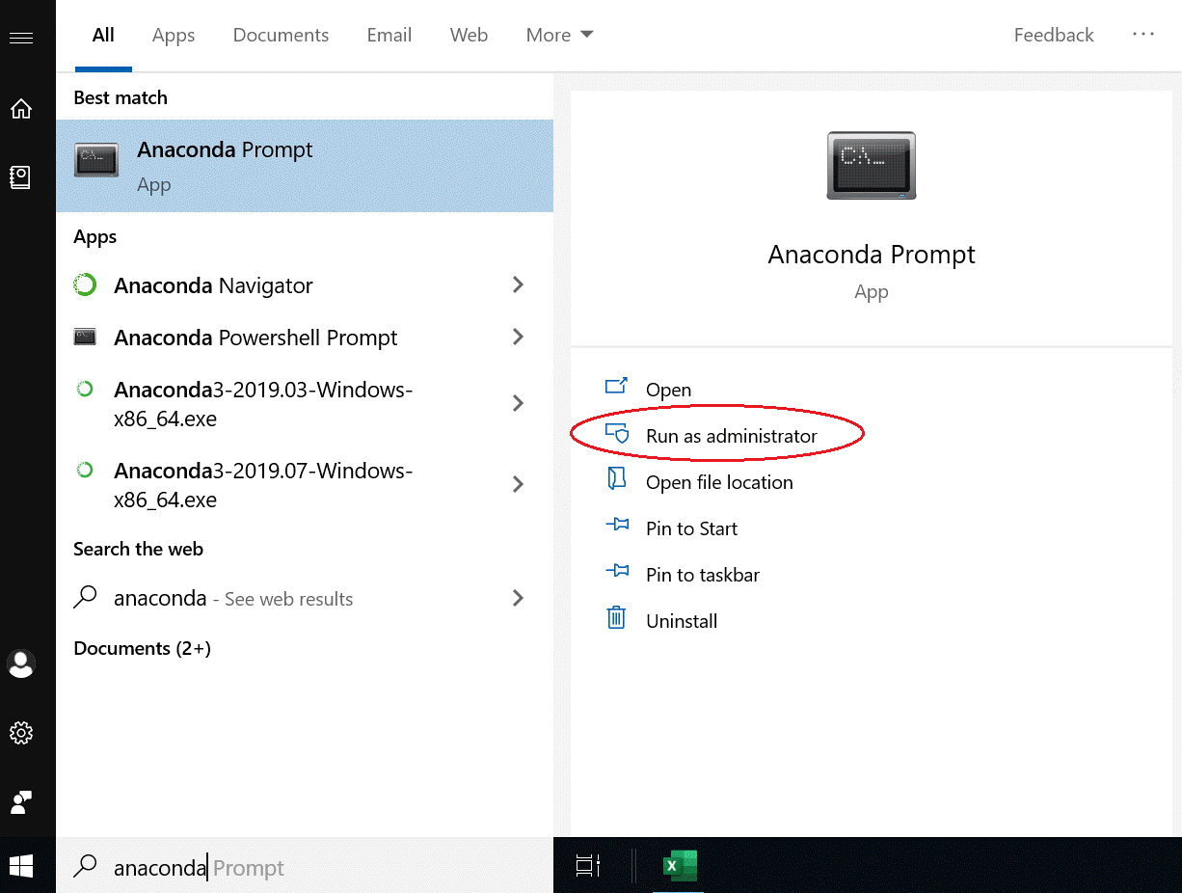Expand Anaconda Navigator options arrow
1182x893 pixels.
(518, 285)
